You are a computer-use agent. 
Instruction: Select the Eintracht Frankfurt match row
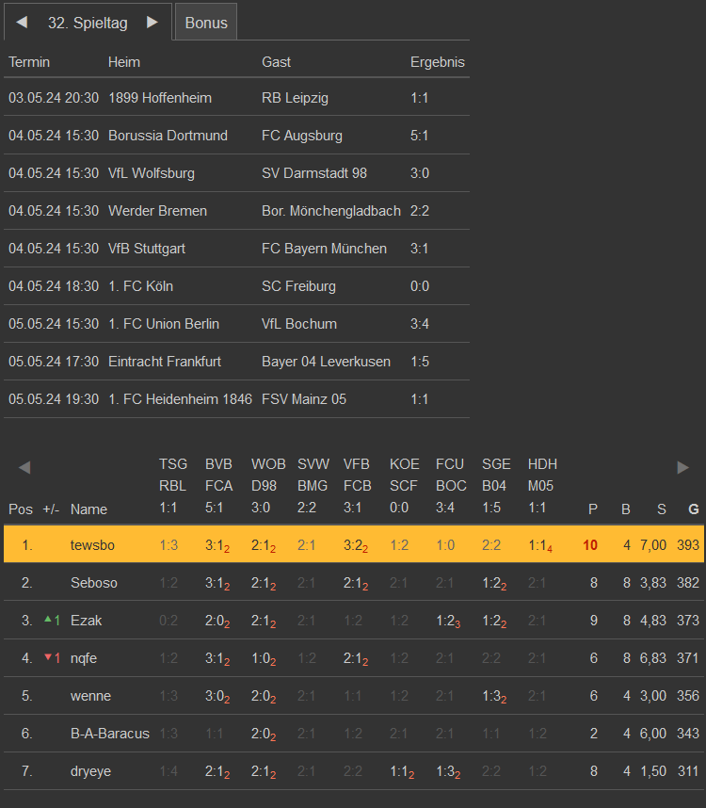pyautogui.click(x=235, y=362)
